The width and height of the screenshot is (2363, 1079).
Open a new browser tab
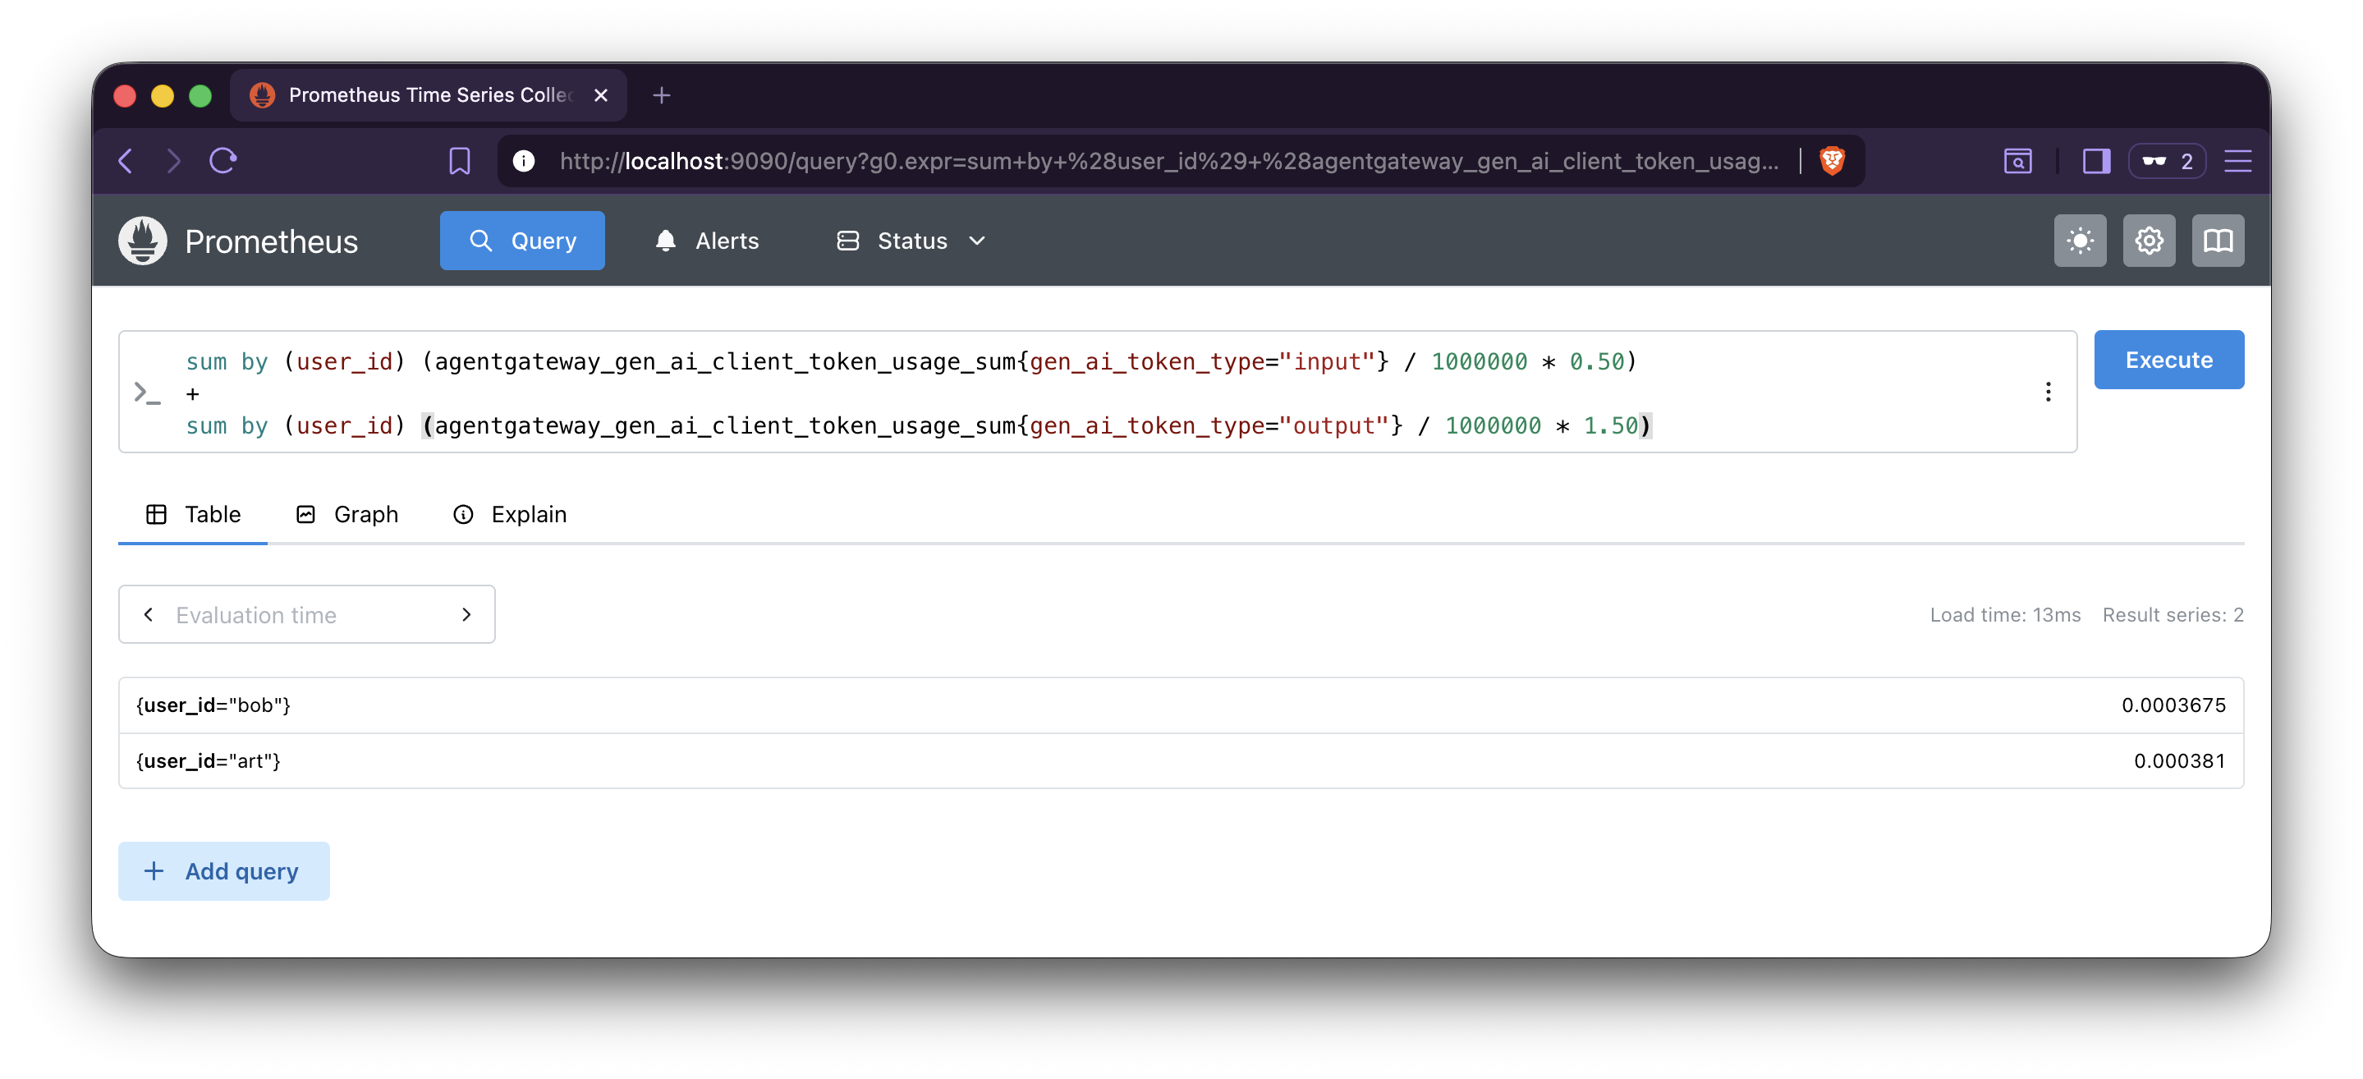coord(662,95)
